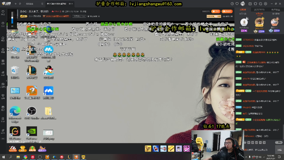Click the send button for chat messages

pyautogui.click(x=279, y=150)
